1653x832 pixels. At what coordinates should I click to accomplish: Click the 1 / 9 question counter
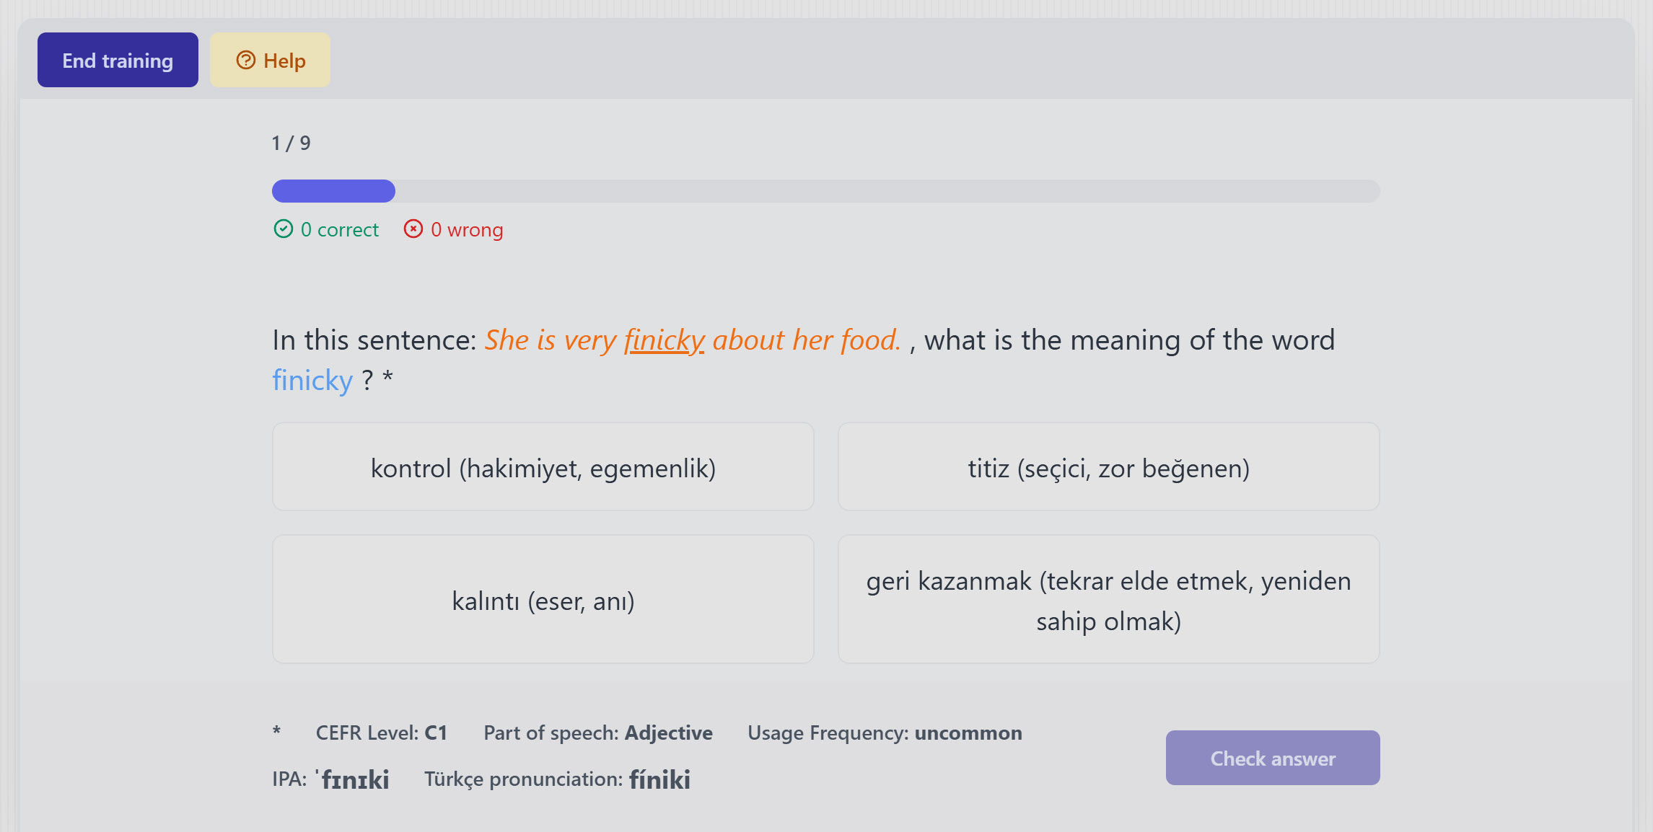[x=291, y=143]
